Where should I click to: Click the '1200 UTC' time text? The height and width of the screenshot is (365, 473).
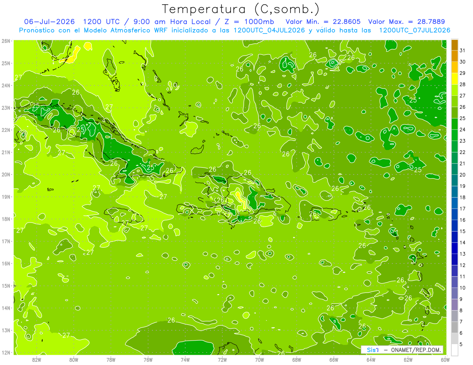point(102,22)
